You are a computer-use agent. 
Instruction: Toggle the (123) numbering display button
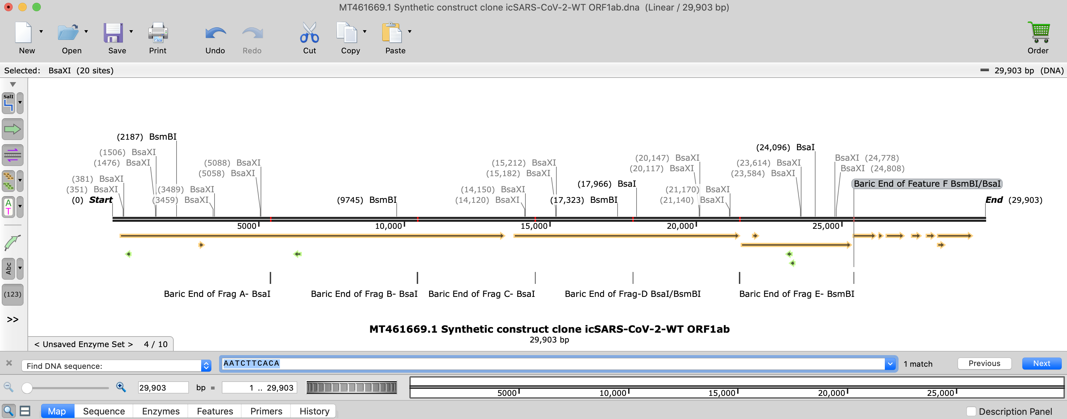pos(12,294)
